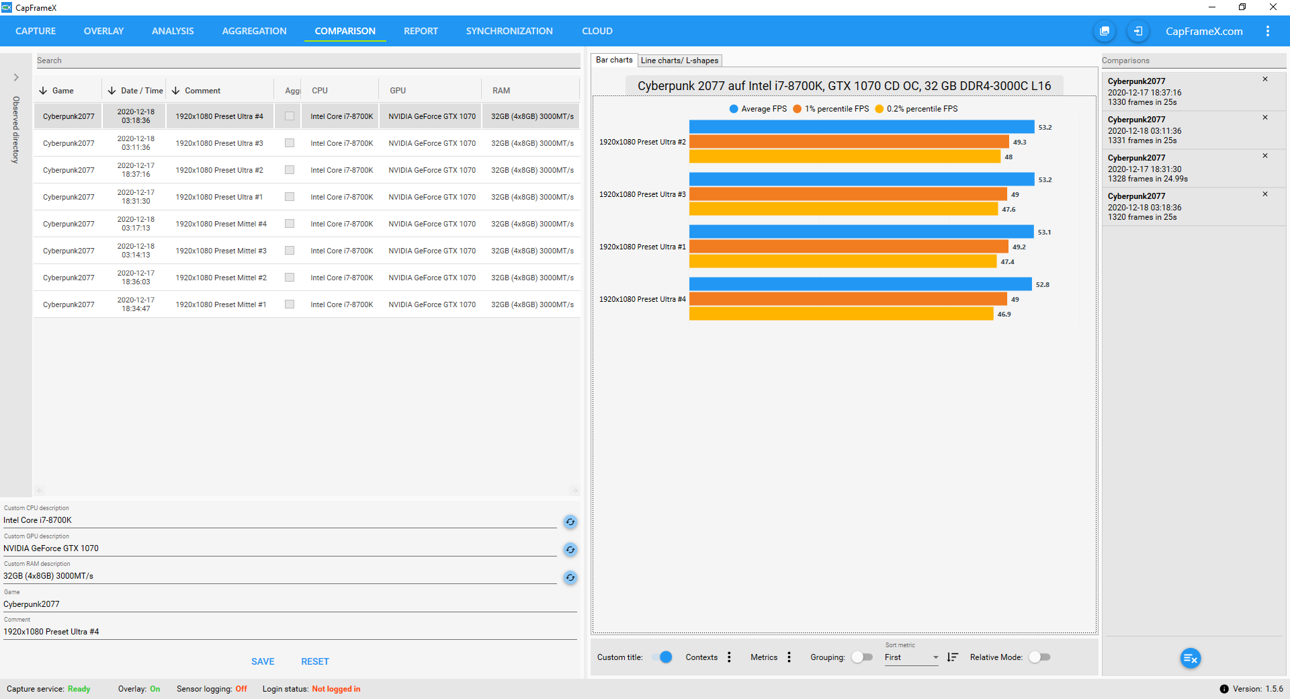Remove comparison dated 2020-12-17 18:31:30
Viewport: 1290px width, 699px height.
[1264, 156]
